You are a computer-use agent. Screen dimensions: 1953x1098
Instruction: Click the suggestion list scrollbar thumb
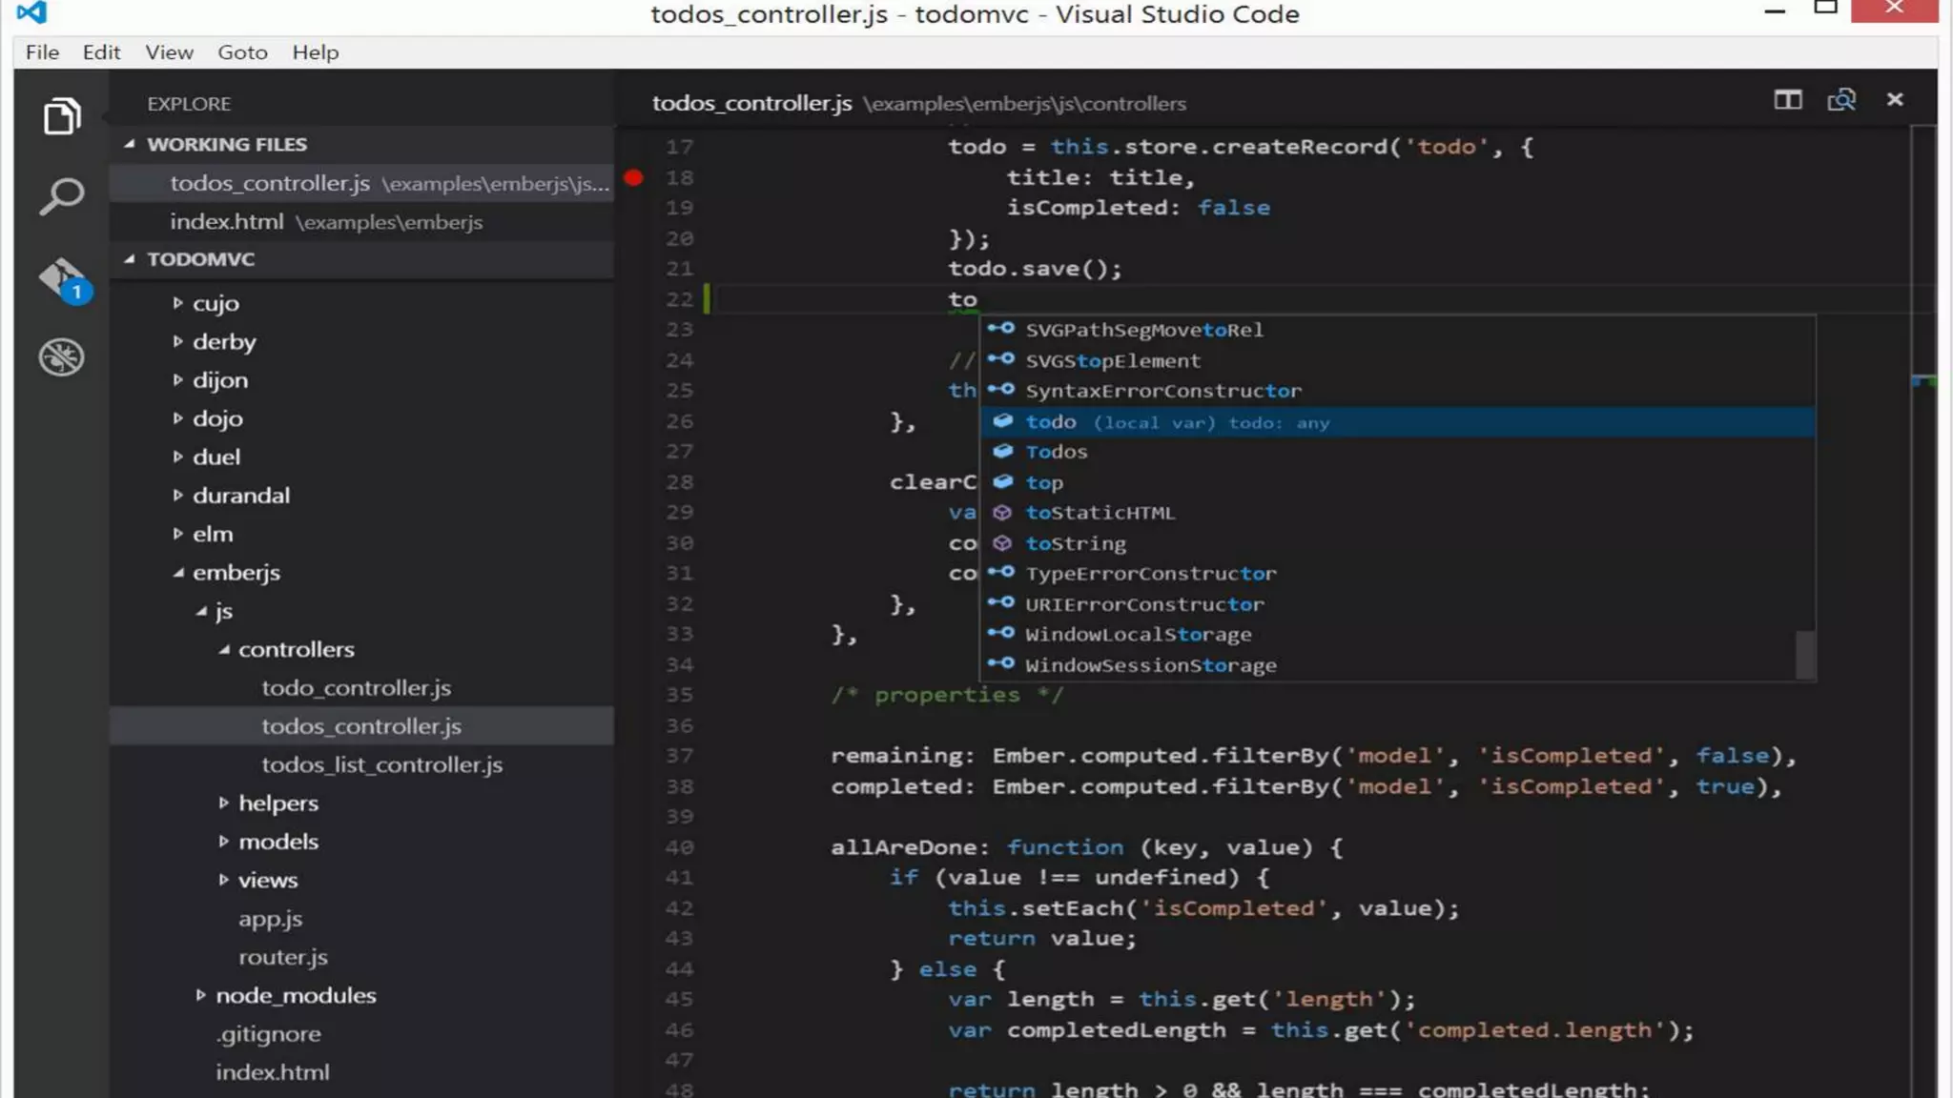[1804, 655]
